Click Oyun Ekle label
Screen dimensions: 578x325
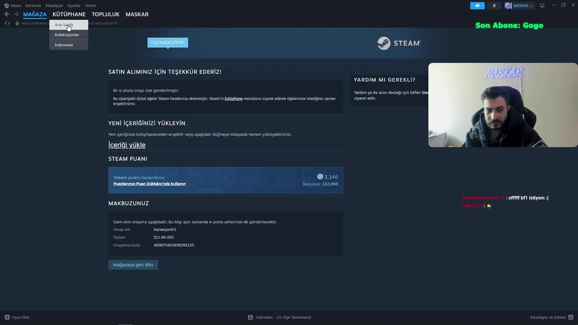point(20,317)
